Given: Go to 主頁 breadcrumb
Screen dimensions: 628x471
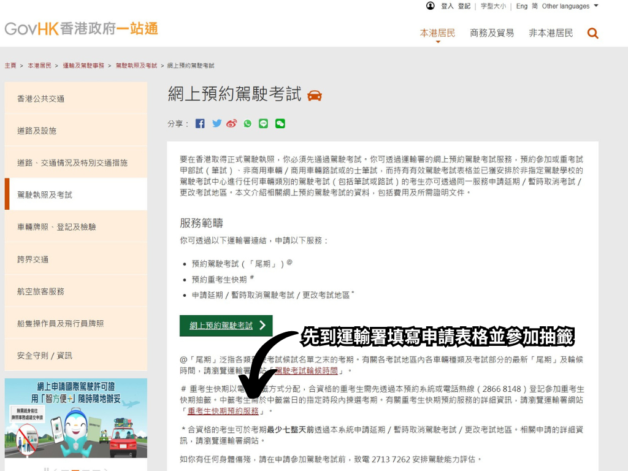Looking at the screenshot, I should [x=10, y=65].
